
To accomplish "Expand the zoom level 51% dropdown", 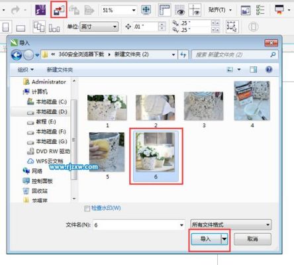I will tap(134, 10).
